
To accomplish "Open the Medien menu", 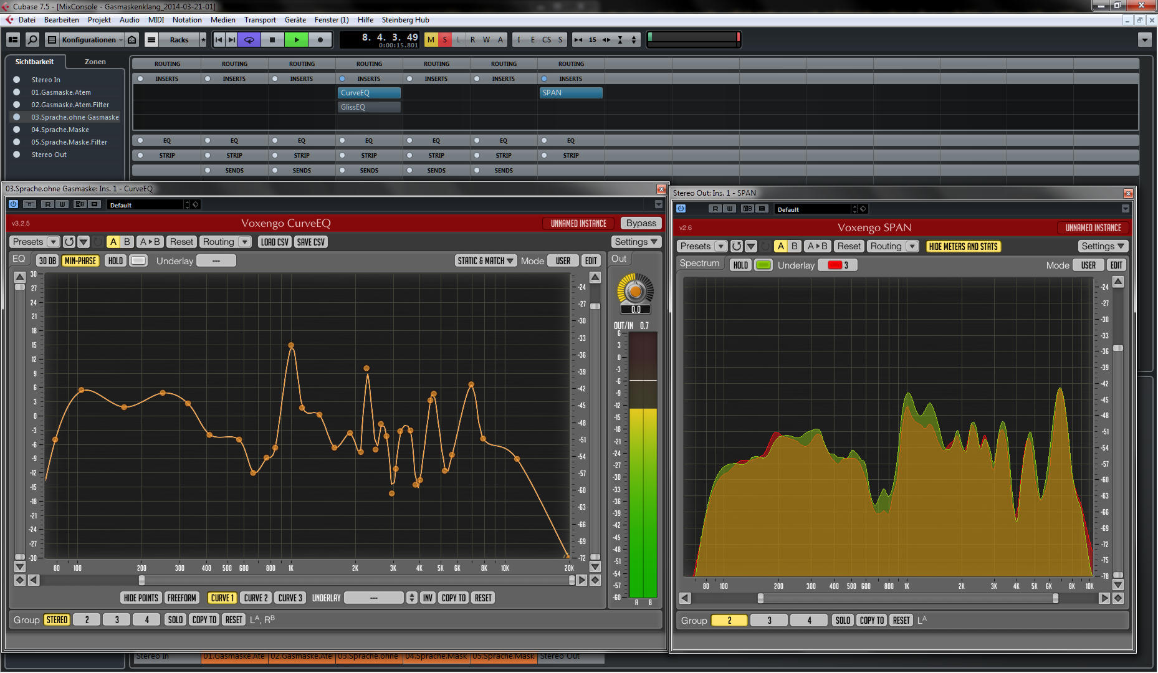I will [x=223, y=20].
